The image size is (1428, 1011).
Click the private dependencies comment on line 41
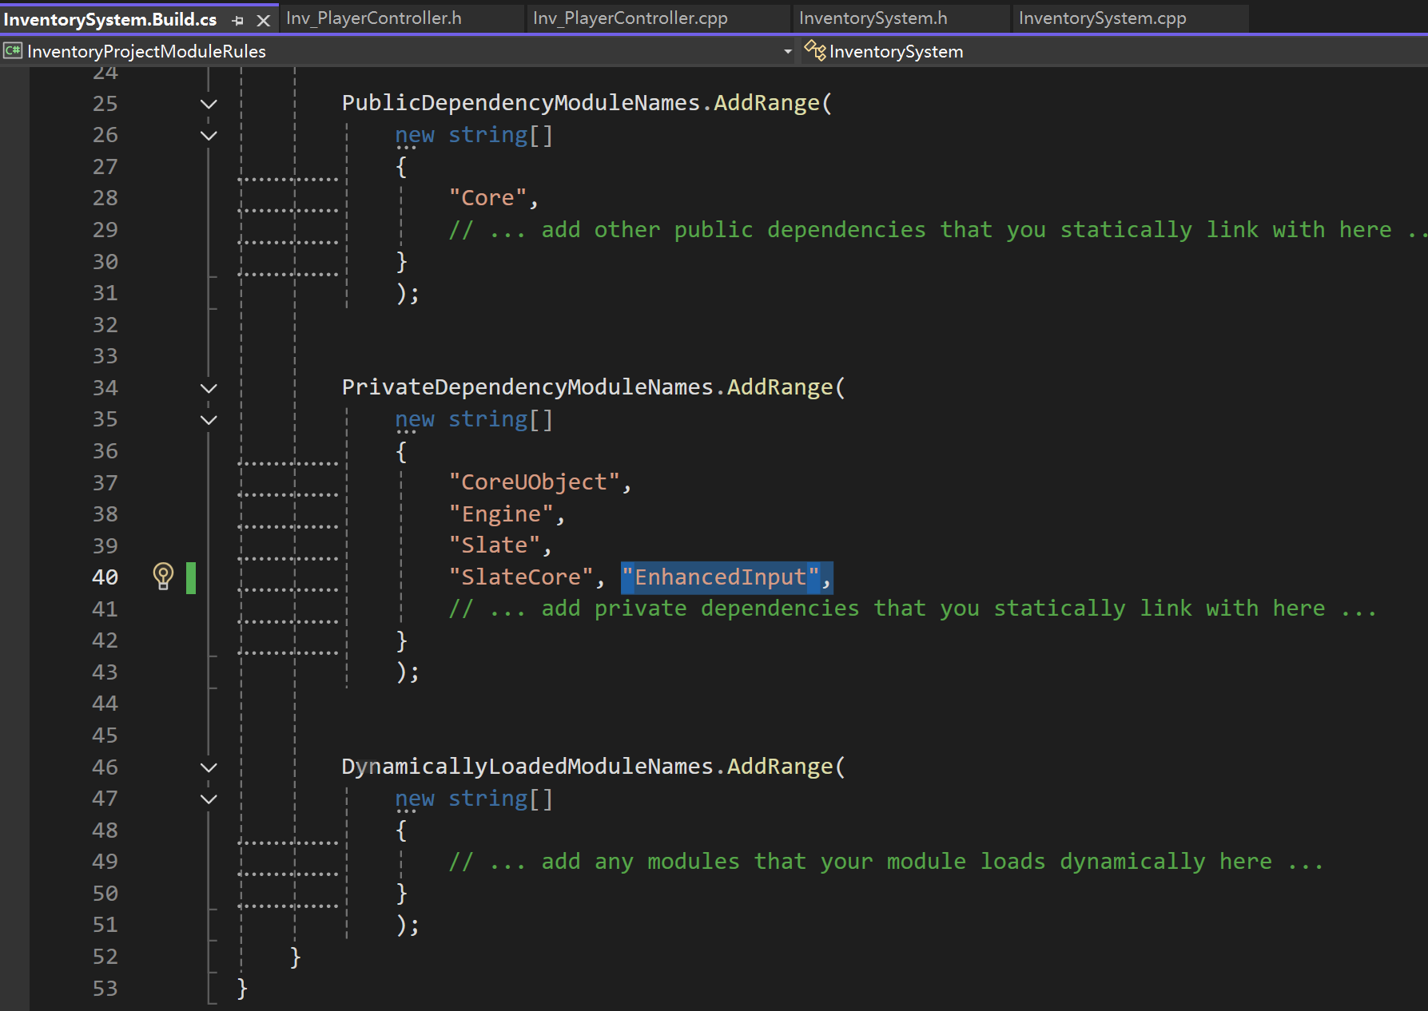pos(913,609)
